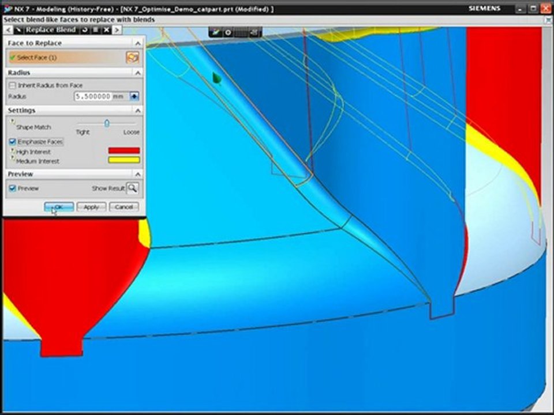554x415 pixels.
Task: Collapse the Face to Replace section
Action: coord(138,43)
